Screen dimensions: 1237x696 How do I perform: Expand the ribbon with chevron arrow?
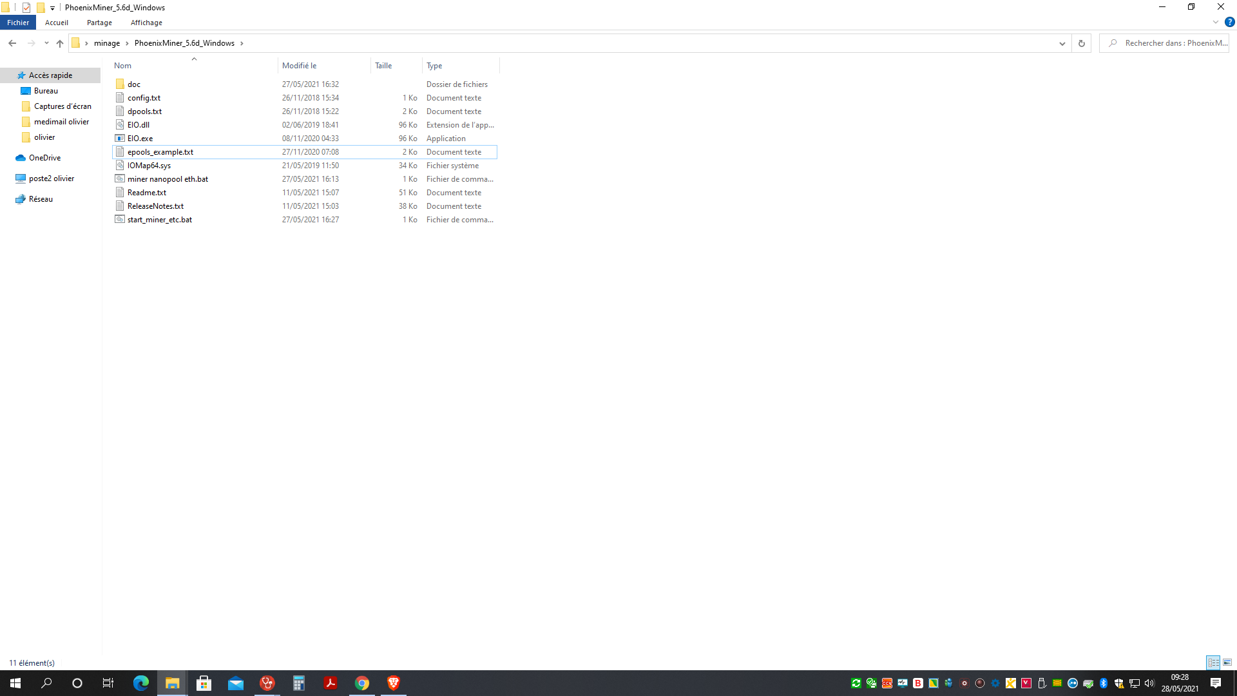click(x=1216, y=22)
